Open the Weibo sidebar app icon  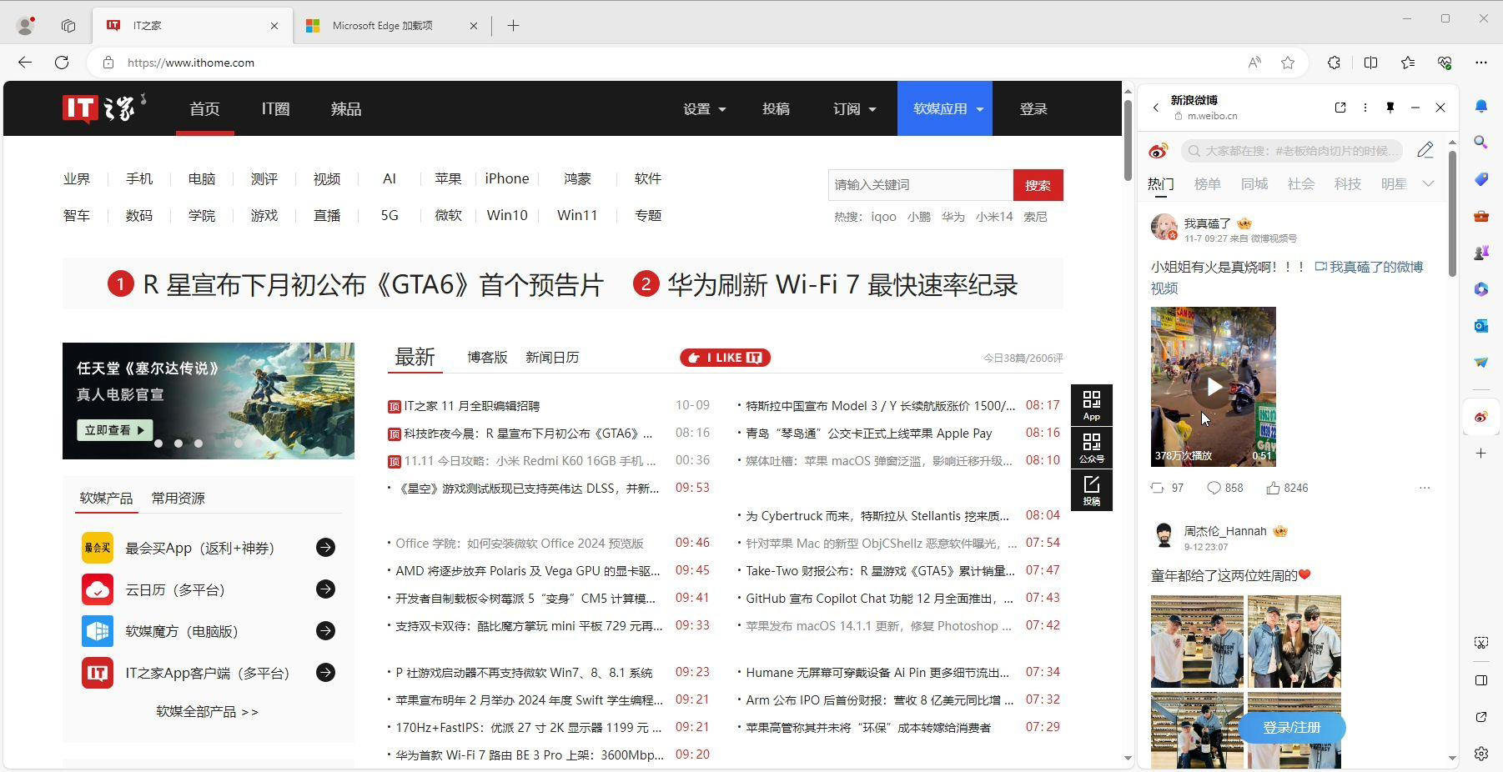[x=1481, y=417]
